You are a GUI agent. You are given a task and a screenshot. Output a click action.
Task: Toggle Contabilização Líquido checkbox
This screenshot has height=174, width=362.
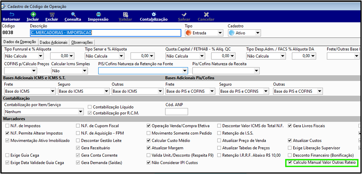coord(90,107)
